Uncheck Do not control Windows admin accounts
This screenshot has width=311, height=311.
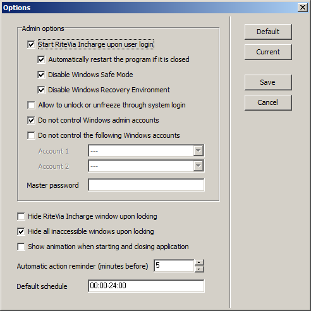pos(31,120)
